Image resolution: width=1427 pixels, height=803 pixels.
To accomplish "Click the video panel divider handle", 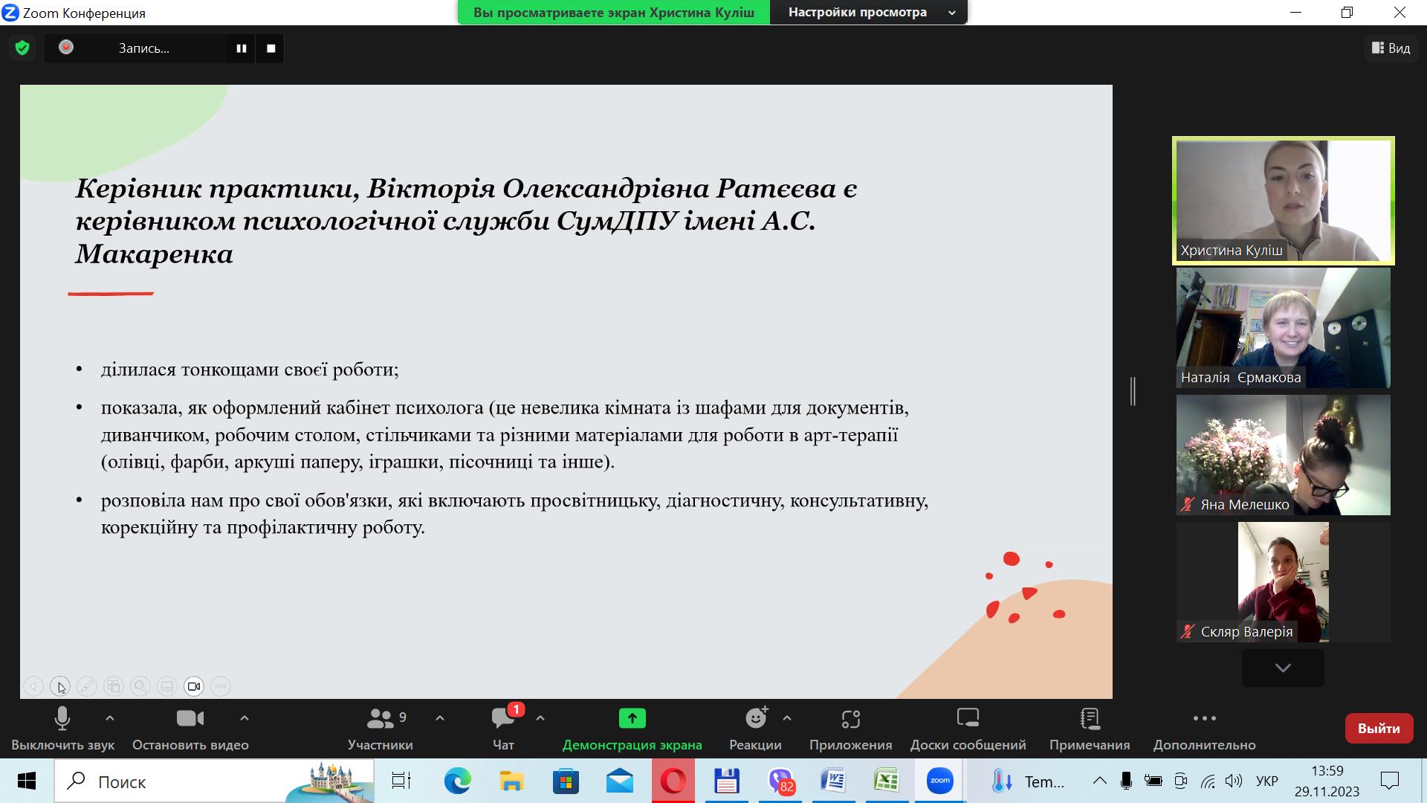I will [x=1133, y=391].
